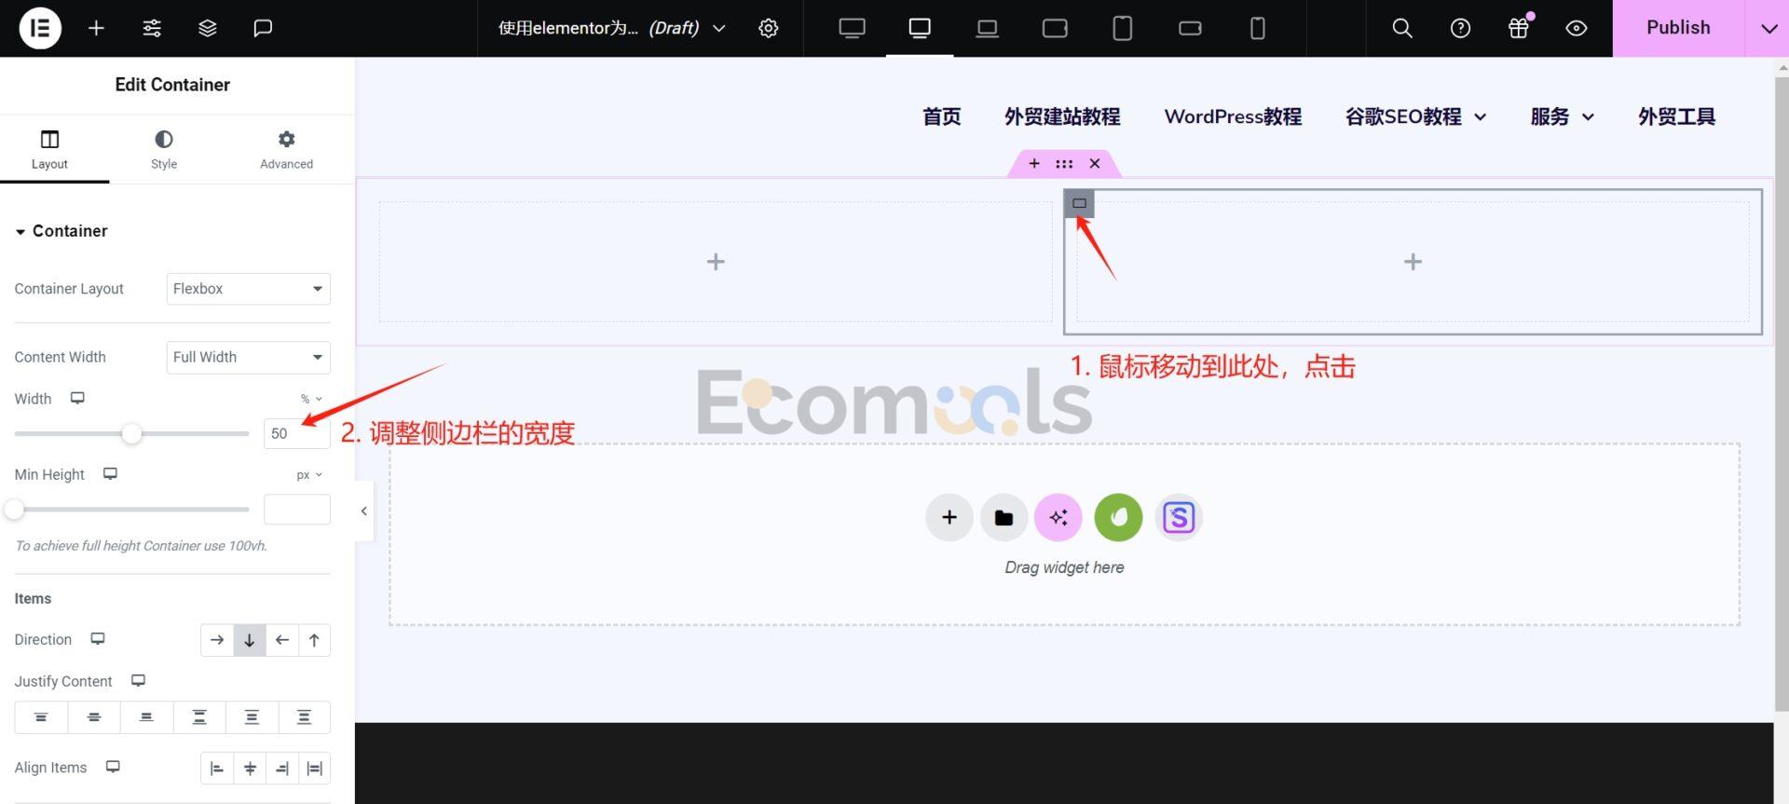Switch to tablet landscape preview
This screenshot has height=804, width=1789.
pyautogui.click(x=1055, y=28)
